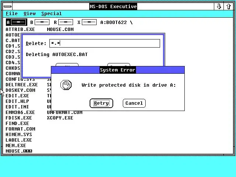Image resolution: width=236 pixels, height=177 pixels.
Task: Open the Special menu
Action: point(52,14)
